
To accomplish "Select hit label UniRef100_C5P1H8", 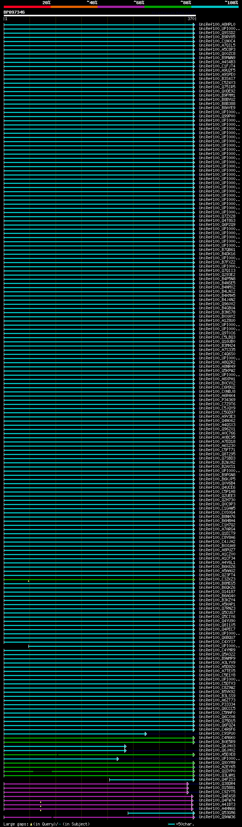I will click(217, 492).
